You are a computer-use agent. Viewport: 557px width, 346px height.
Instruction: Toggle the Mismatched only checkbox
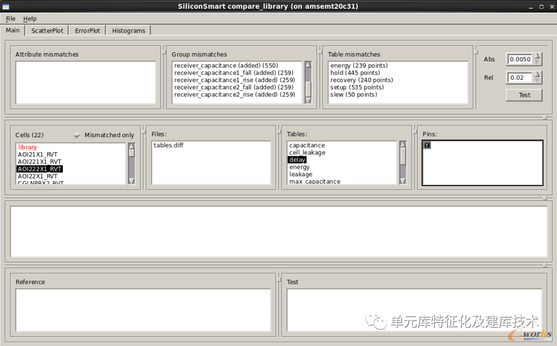(77, 135)
